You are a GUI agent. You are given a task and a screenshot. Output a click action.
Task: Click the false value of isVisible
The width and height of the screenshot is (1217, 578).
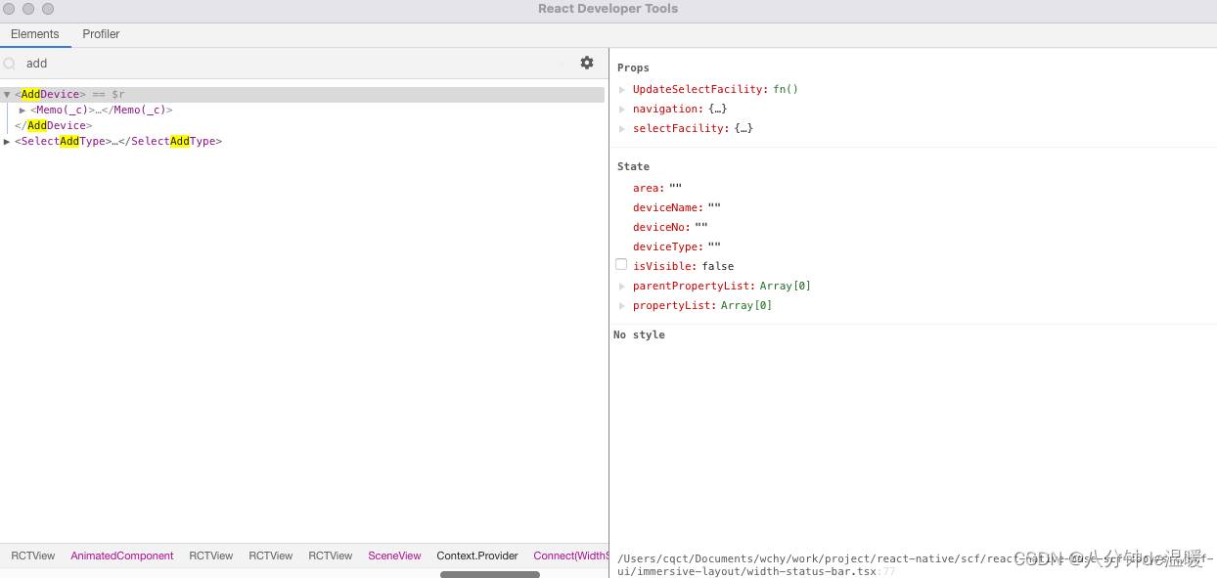click(717, 266)
